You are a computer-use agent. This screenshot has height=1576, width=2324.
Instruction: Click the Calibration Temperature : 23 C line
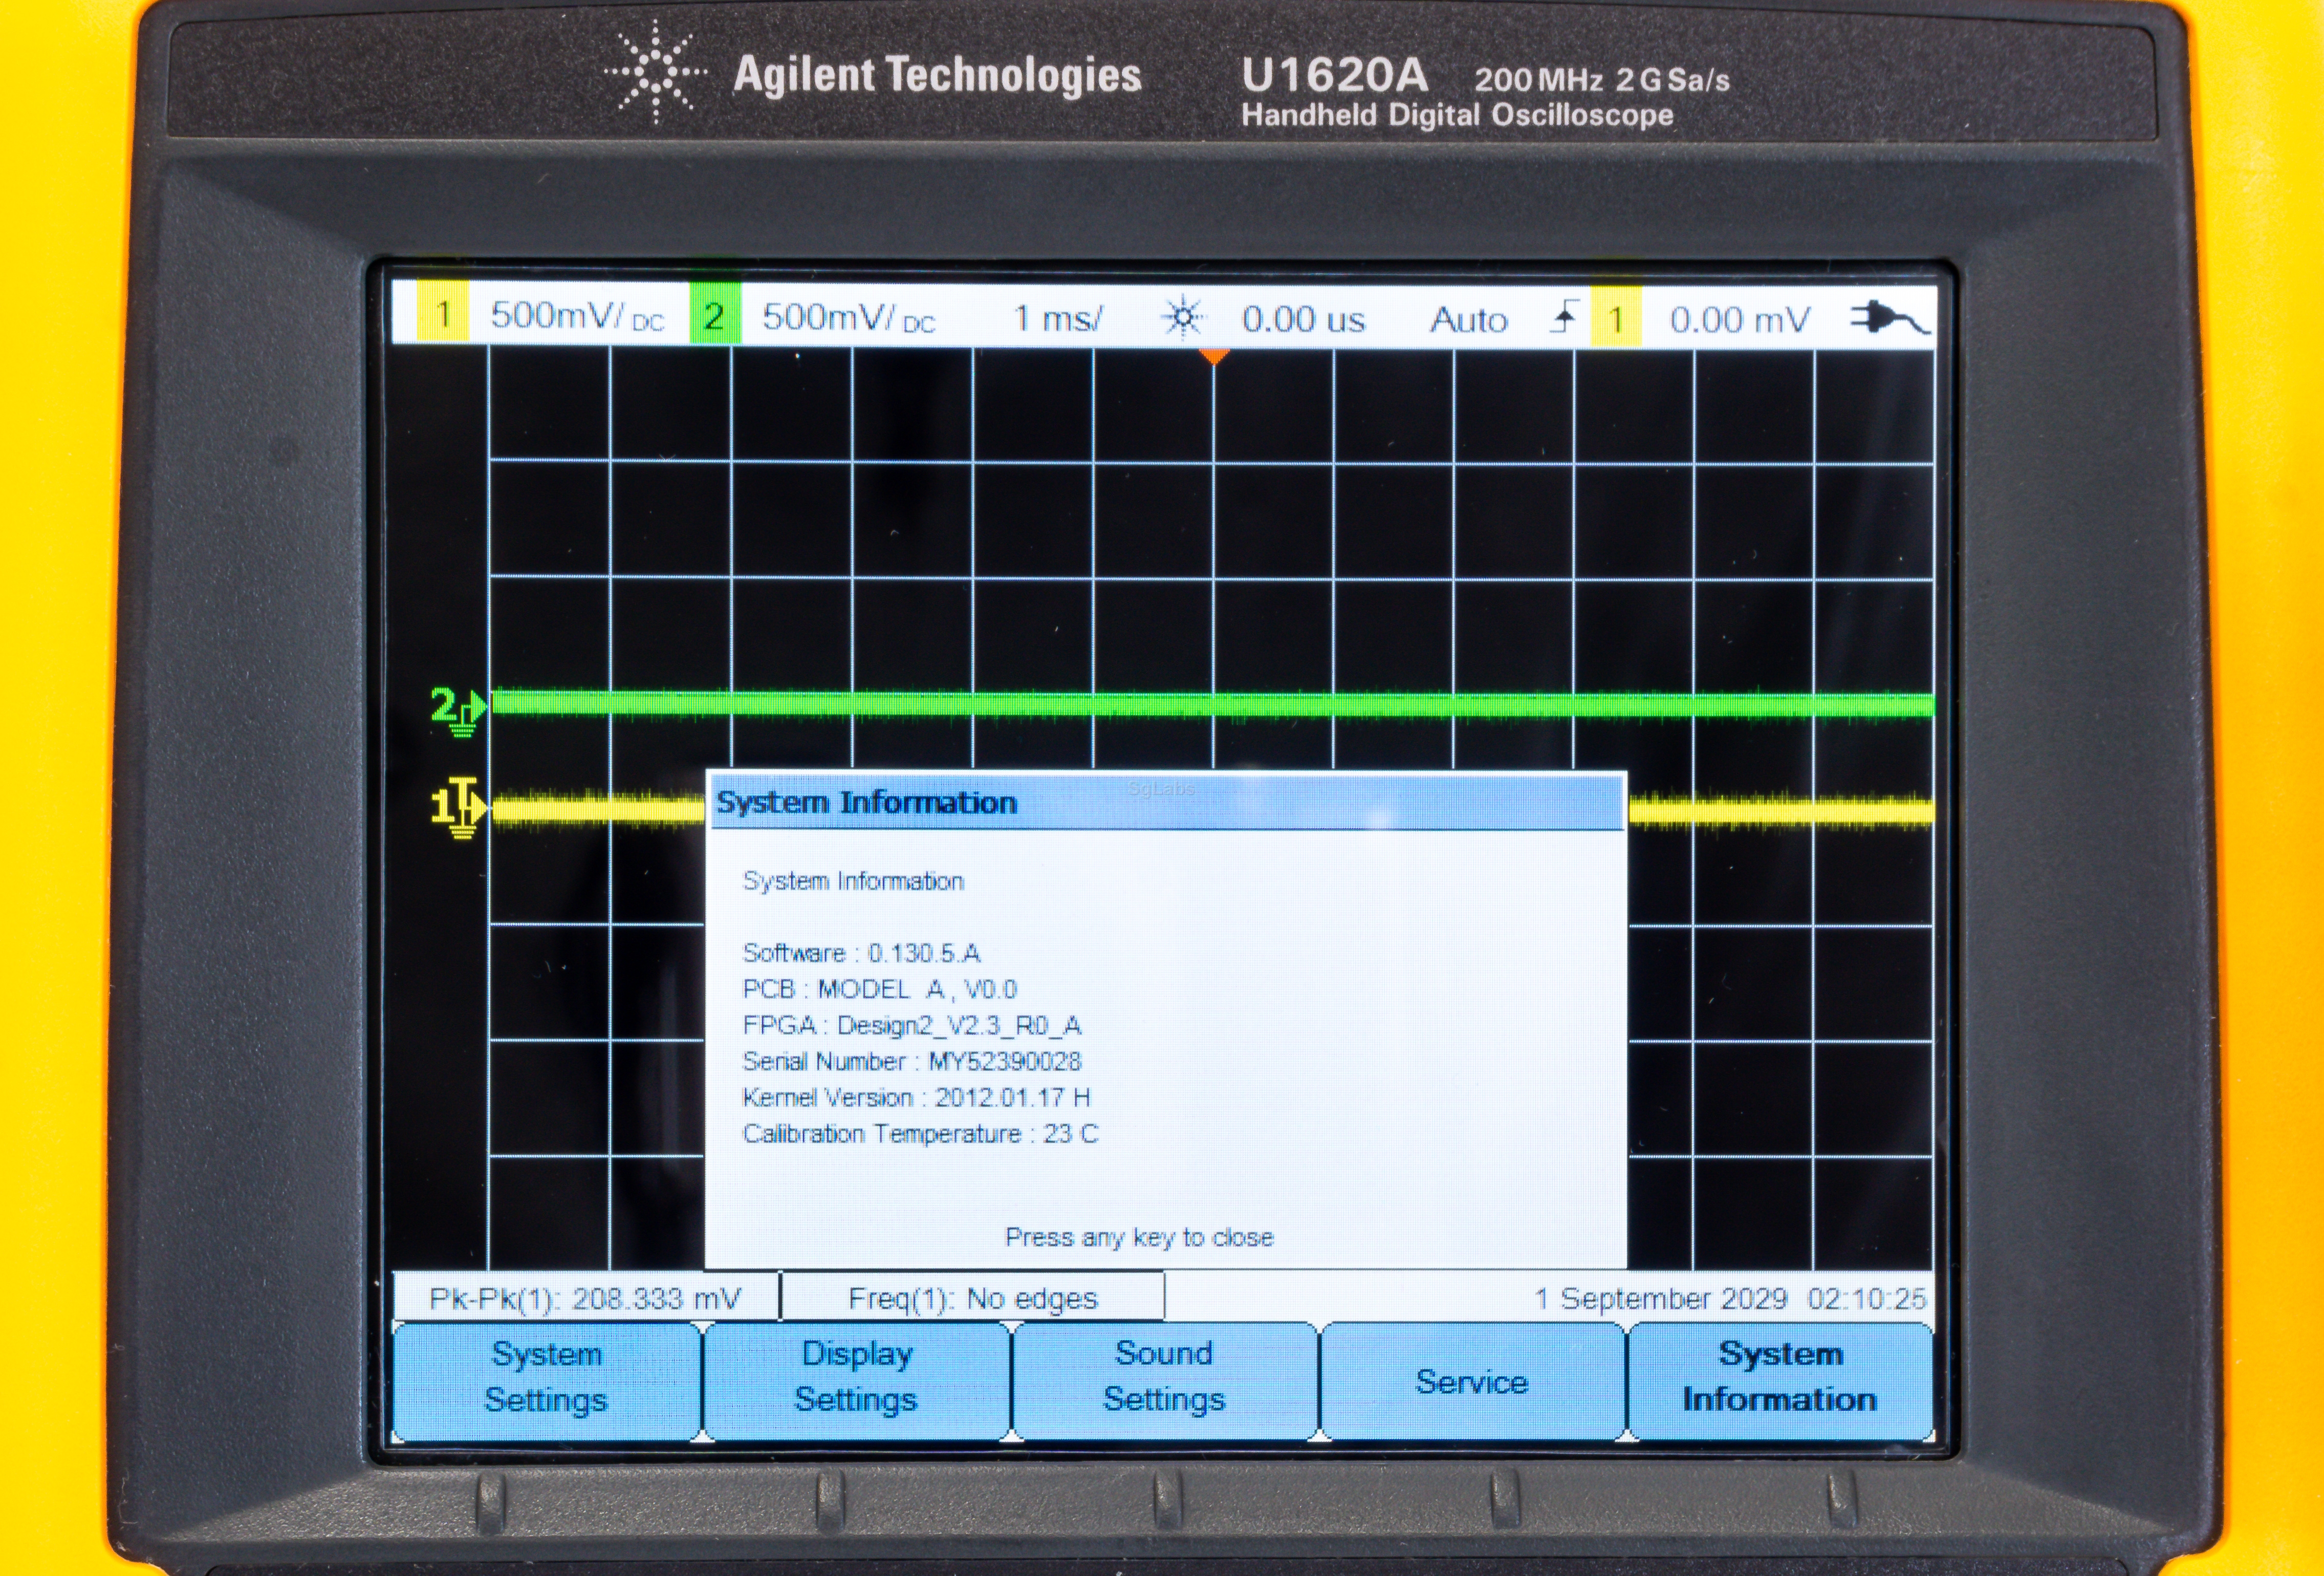[920, 1133]
